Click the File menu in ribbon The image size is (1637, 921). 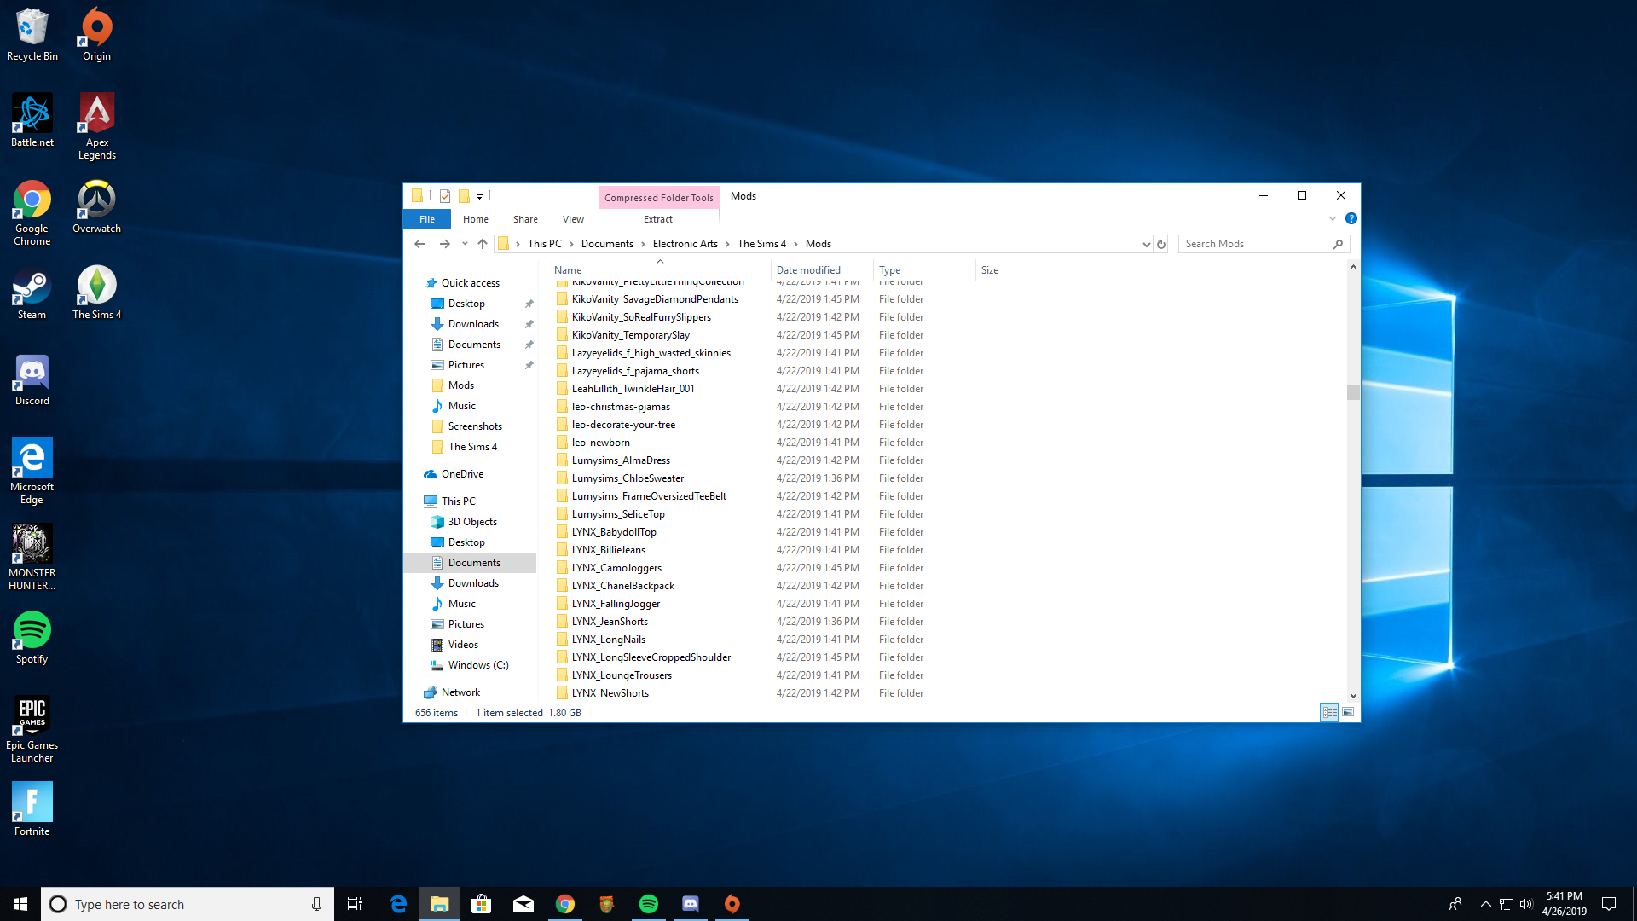click(426, 218)
